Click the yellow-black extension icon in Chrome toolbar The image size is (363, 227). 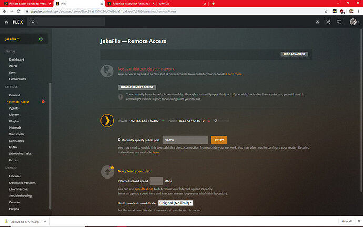pyautogui.click(x=335, y=11)
